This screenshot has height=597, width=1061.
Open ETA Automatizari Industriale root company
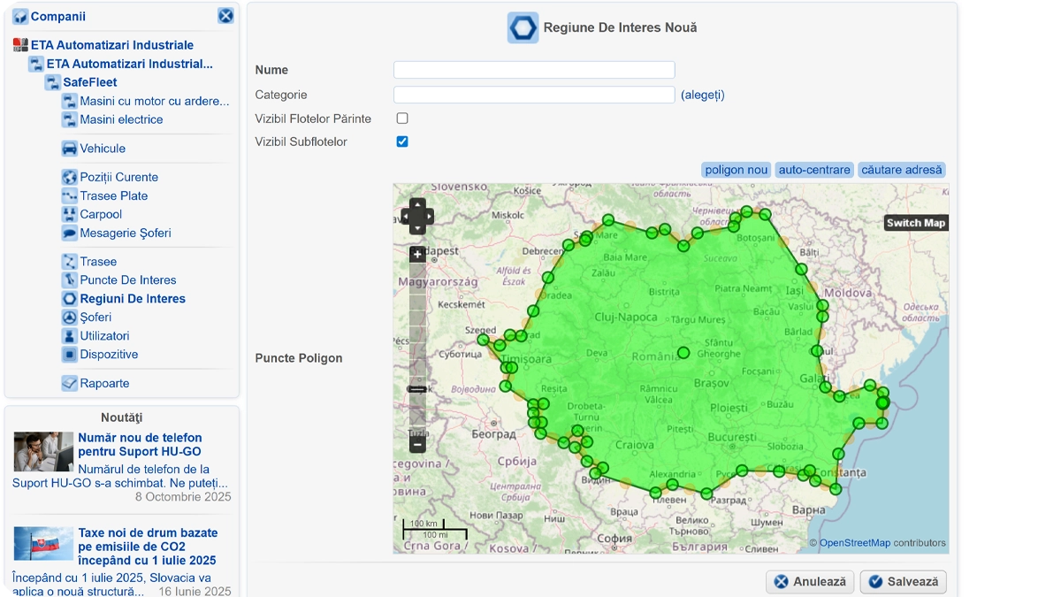(111, 45)
